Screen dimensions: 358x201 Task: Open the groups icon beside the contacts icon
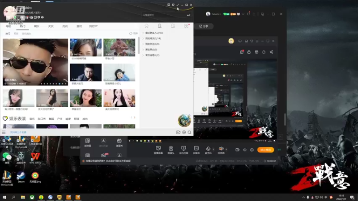tap(173, 26)
